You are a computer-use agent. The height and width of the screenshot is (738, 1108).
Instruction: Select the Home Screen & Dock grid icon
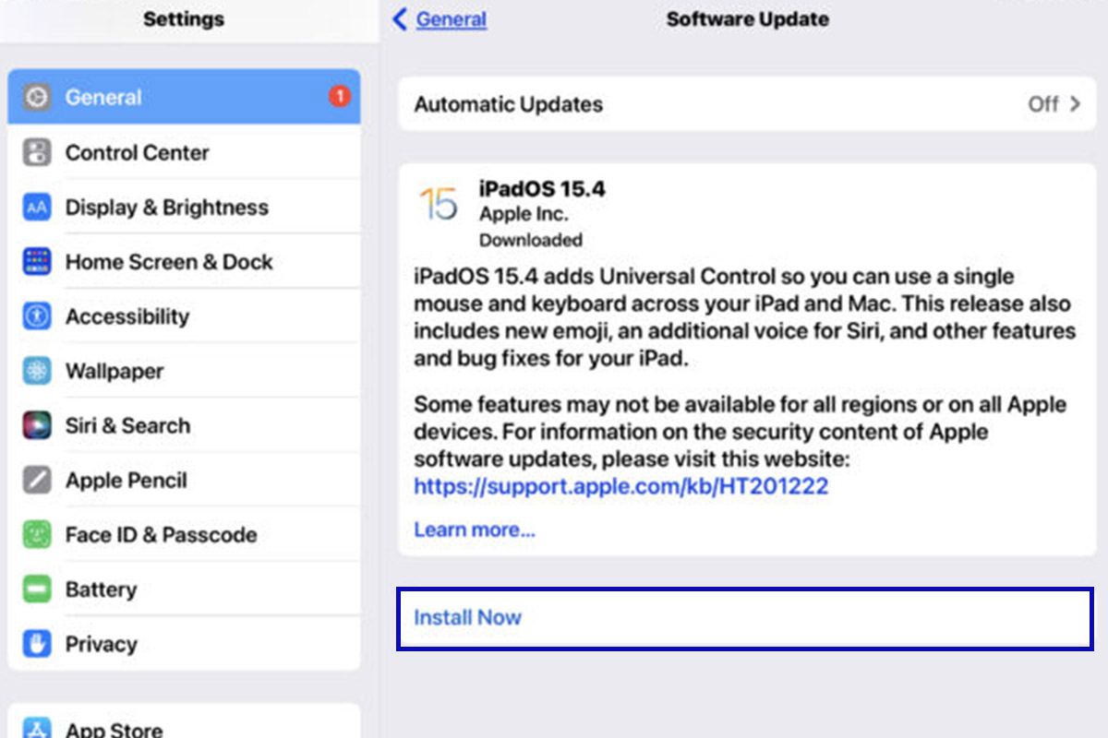tap(35, 262)
